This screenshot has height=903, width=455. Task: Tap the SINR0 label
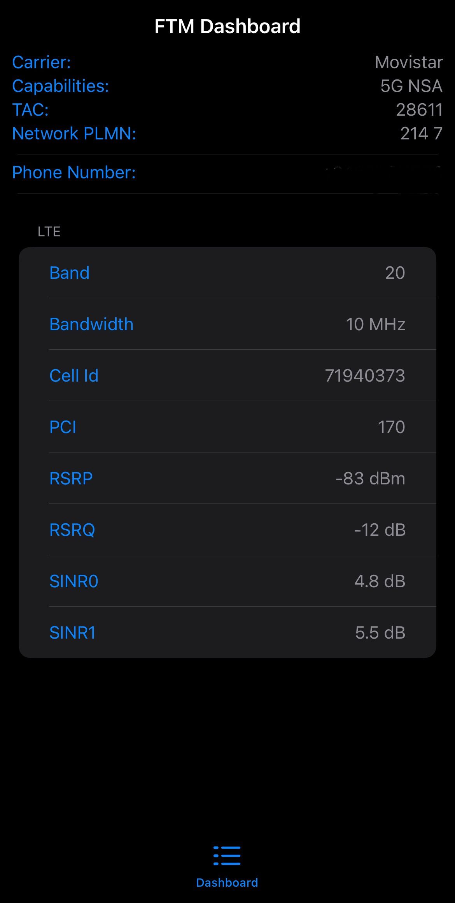pyautogui.click(x=74, y=581)
